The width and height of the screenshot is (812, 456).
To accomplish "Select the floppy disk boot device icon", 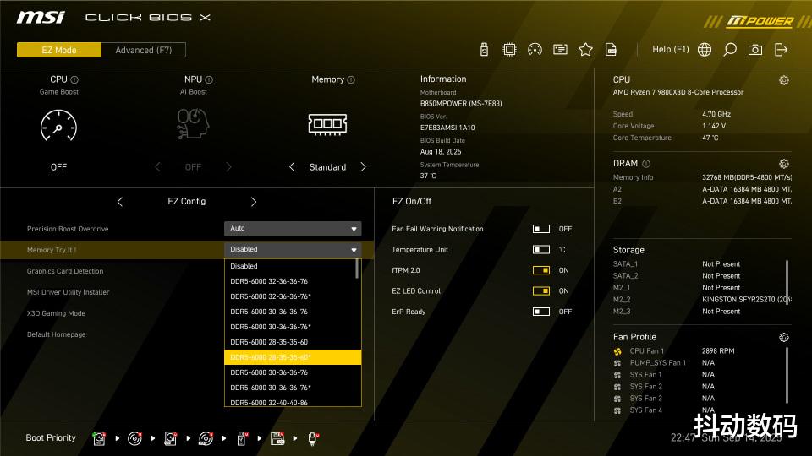I will click(277, 438).
